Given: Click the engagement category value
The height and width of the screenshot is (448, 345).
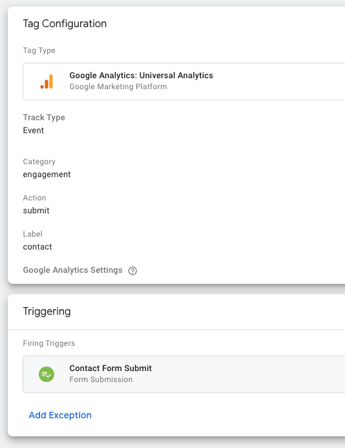Looking at the screenshot, I should (x=47, y=175).
